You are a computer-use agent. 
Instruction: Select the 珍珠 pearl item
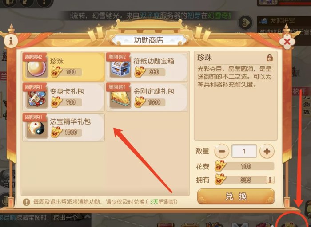point(64,67)
